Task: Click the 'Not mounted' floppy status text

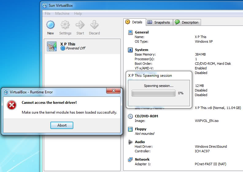Action: tap(145, 134)
